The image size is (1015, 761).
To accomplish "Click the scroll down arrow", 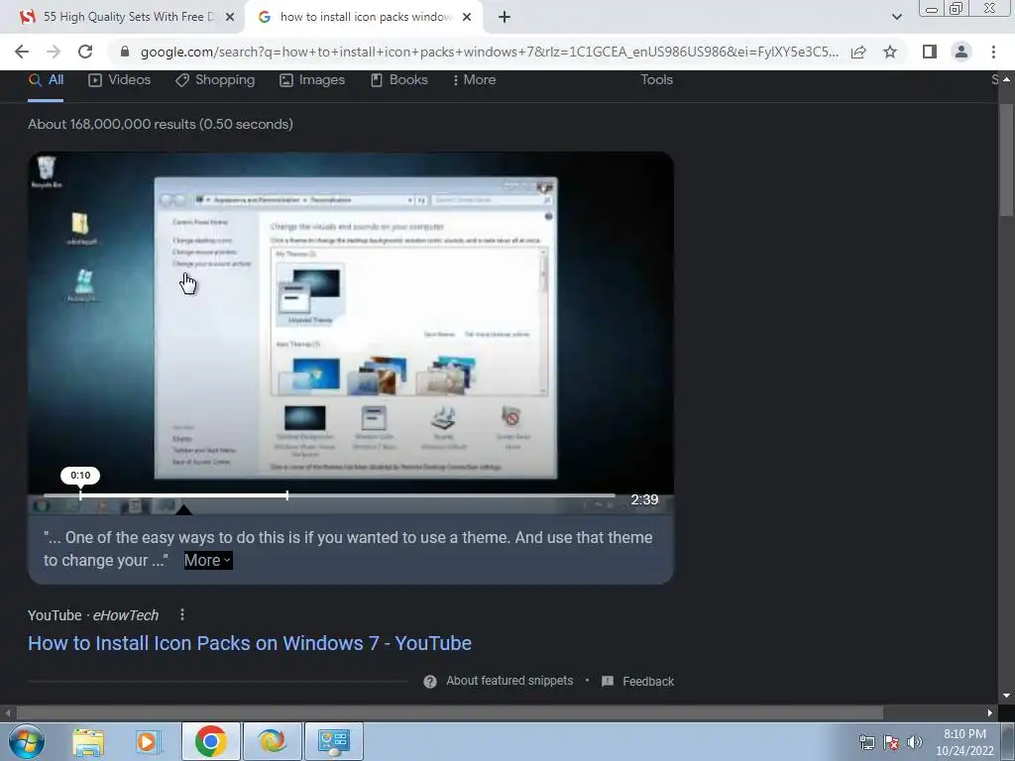I will pyautogui.click(x=1006, y=696).
